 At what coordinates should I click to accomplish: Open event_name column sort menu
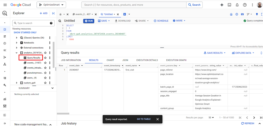139,66
